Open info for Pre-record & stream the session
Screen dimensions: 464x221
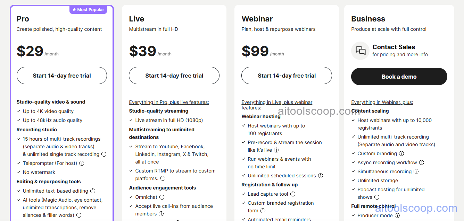[x=276, y=150]
